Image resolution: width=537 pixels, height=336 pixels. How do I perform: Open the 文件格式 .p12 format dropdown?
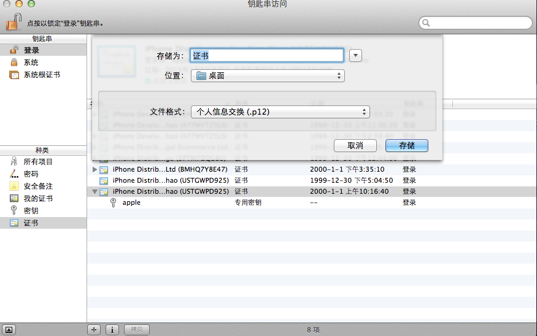pyautogui.click(x=280, y=112)
